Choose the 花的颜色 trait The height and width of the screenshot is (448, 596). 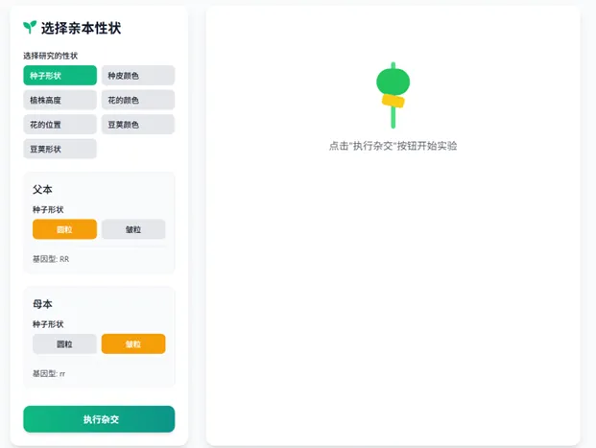point(138,100)
